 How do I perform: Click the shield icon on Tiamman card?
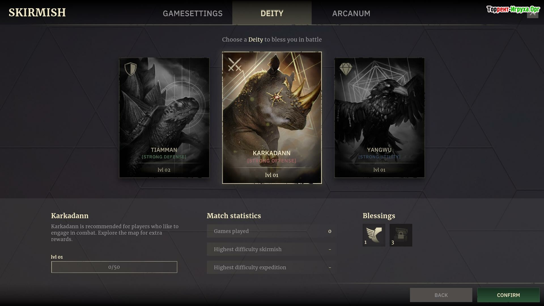pyautogui.click(x=131, y=69)
